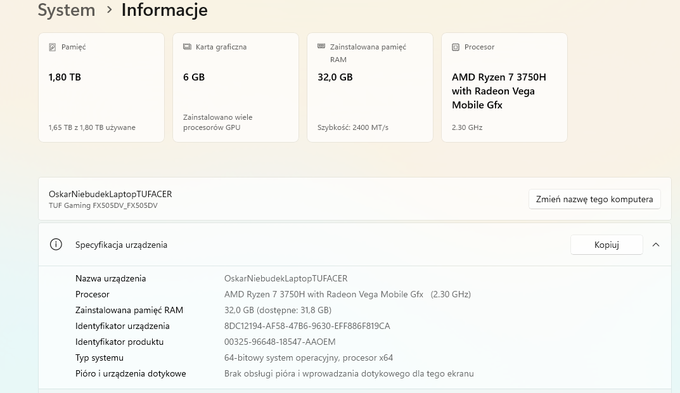The image size is (680, 393).
Task: Select Typ systemu row label
Action: point(99,358)
